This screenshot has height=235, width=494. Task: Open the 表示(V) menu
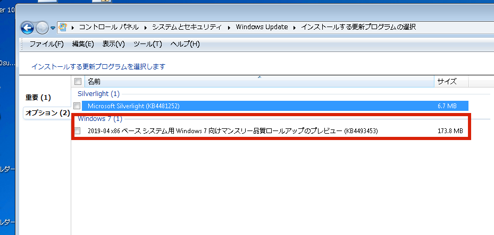[x=113, y=44]
